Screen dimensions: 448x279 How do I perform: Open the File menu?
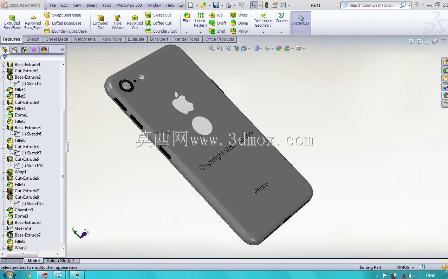click(53, 5)
